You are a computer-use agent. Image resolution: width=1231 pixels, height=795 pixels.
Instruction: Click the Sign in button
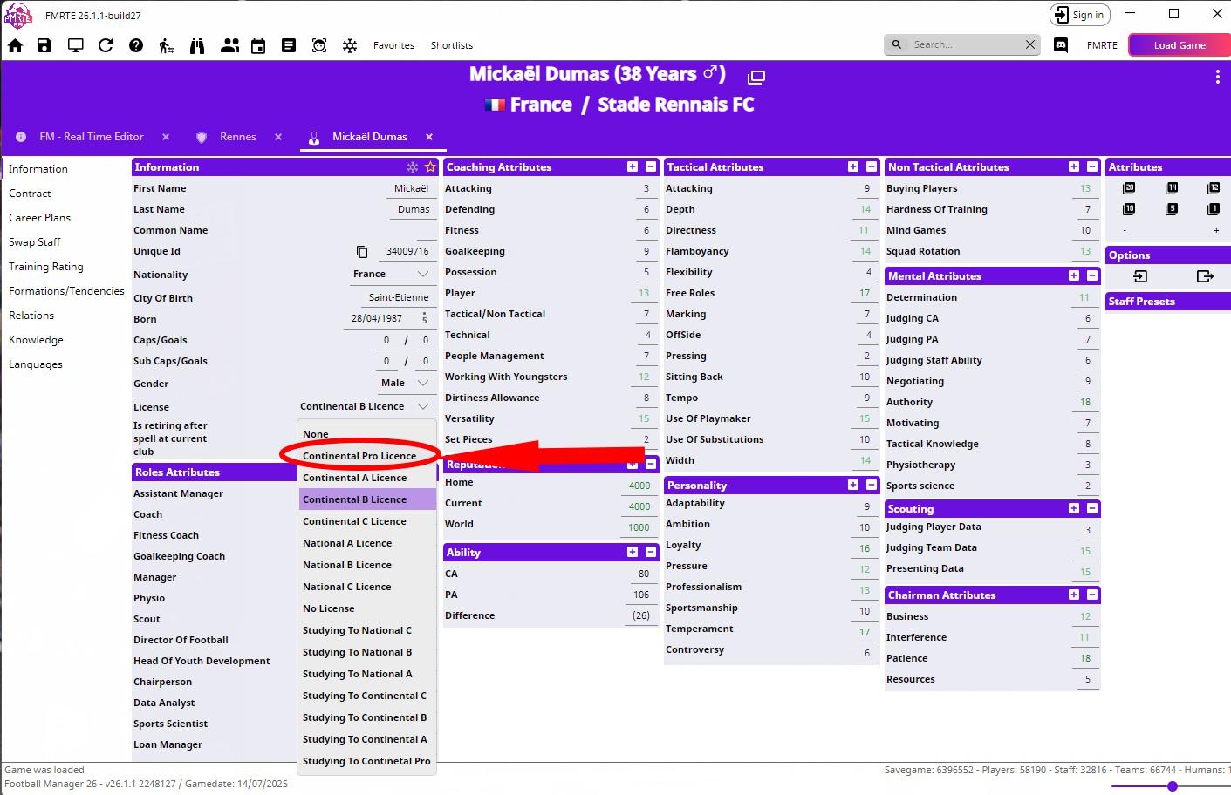coord(1079,15)
